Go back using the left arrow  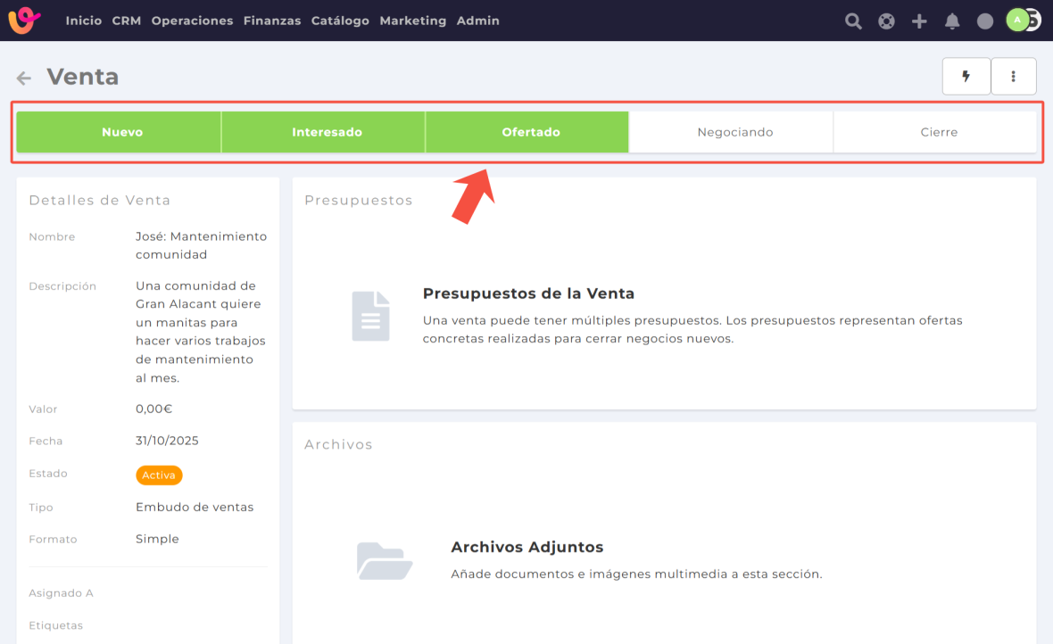coord(24,78)
